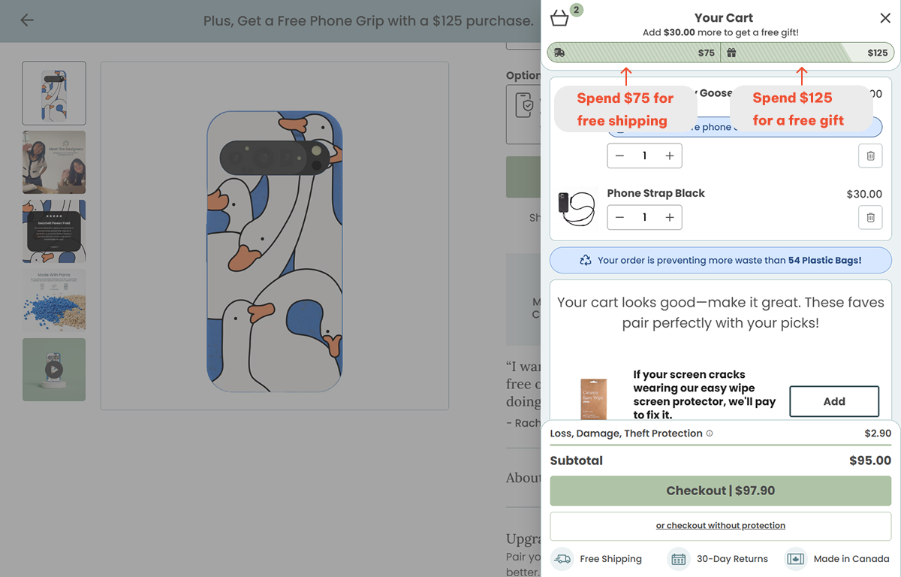
Task: Add the easy wipe screen protector
Action: point(833,401)
